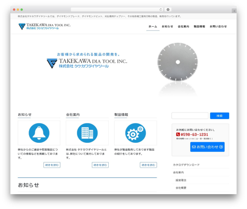Image resolution: width=247 pixels, height=209 pixels.
Task: Click the 製品情報 card heading
Action: [121, 115]
